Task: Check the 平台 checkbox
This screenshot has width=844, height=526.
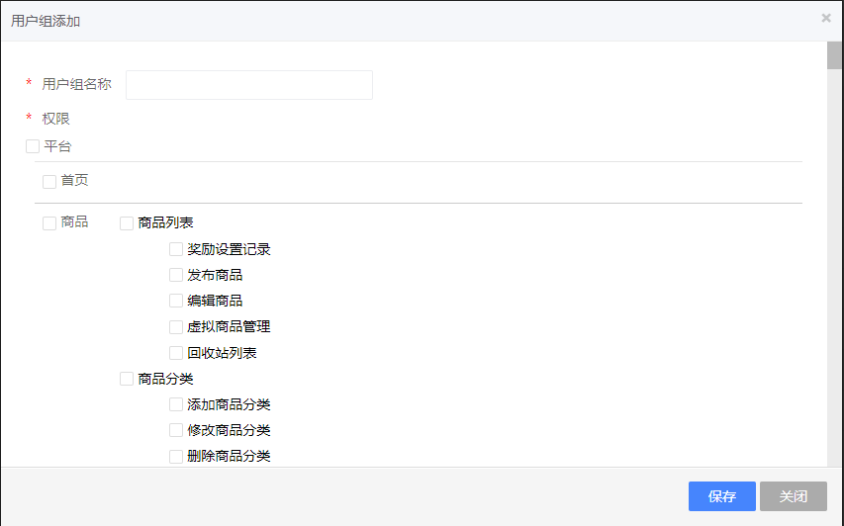Action: coord(33,146)
